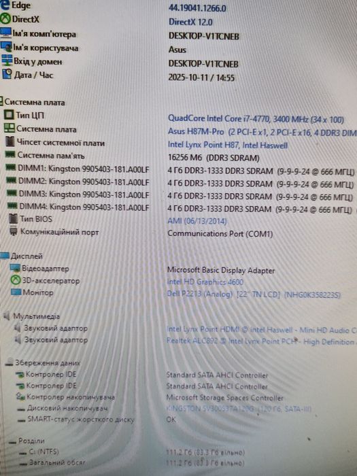Screen dimensions: 357x476
Task: Click the first sound adapter speaker icon
Action: point(17,328)
